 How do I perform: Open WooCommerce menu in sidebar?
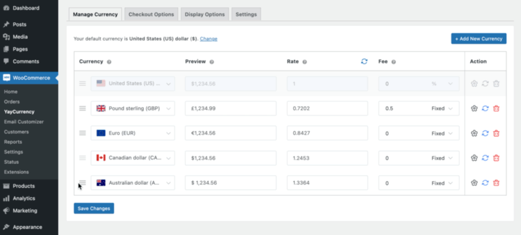pyautogui.click(x=29, y=78)
